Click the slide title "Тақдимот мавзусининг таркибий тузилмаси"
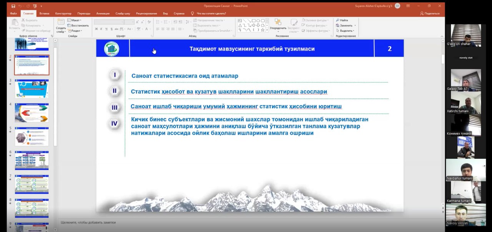 click(252, 49)
